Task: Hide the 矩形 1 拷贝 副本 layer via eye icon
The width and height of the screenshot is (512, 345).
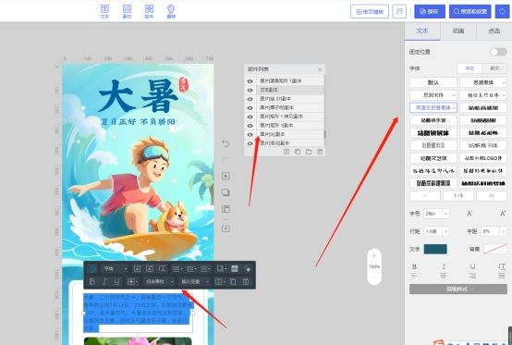Action: pyautogui.click(x=250, y=117)
